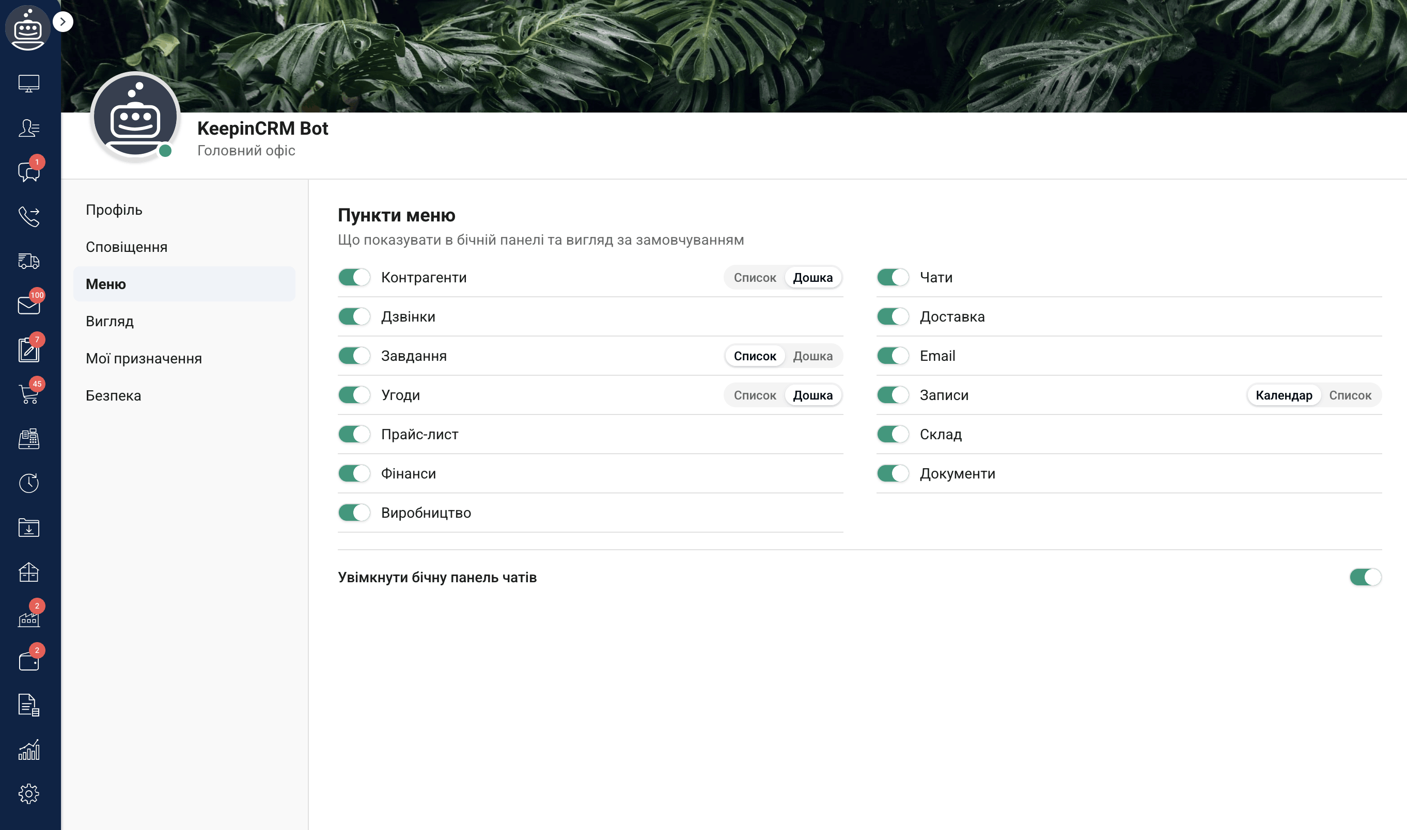The image size is (1407, 830).
Task: Open the production factory icon
Action: (x=28, y=616)
